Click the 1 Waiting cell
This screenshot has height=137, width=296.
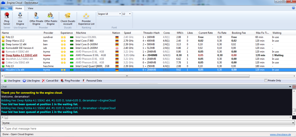coord(278,55)
